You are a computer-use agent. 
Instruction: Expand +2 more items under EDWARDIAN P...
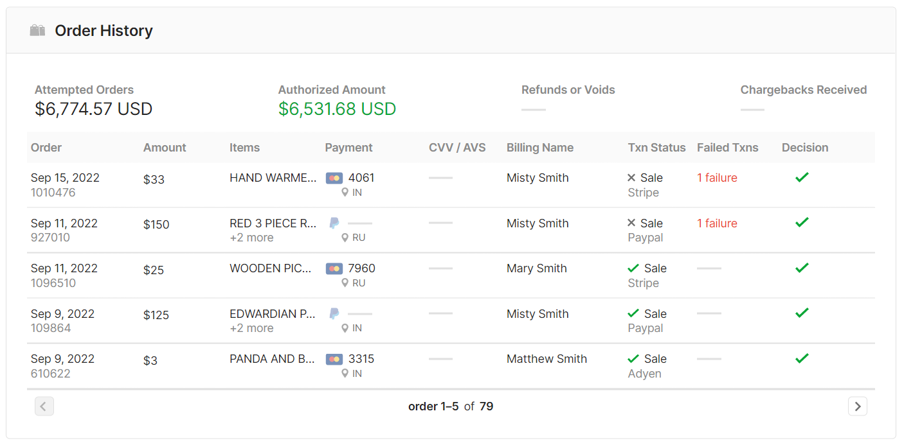tap(251, 328)
